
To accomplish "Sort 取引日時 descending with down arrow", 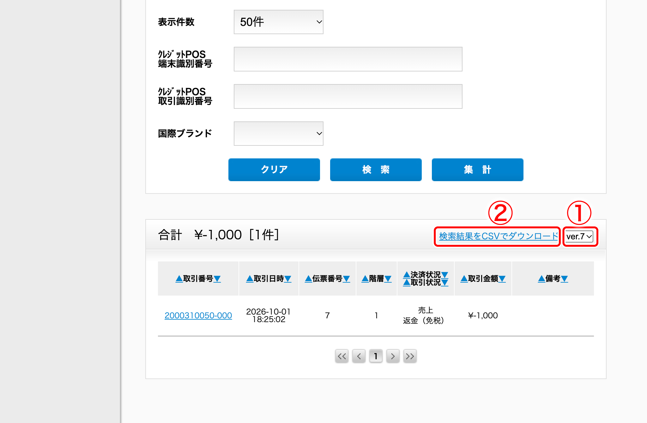I will (x=288, y=279).
